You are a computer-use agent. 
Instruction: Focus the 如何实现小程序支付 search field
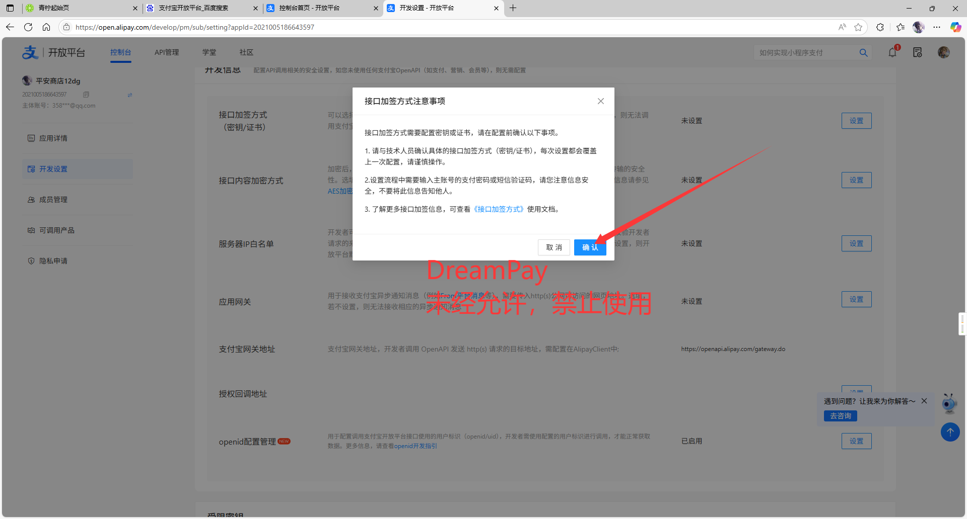[x=806, y=53]
